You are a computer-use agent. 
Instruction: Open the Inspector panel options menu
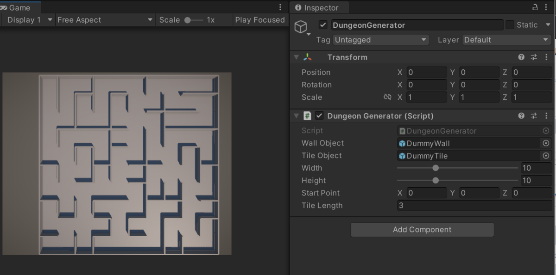(x=547, y=7)
